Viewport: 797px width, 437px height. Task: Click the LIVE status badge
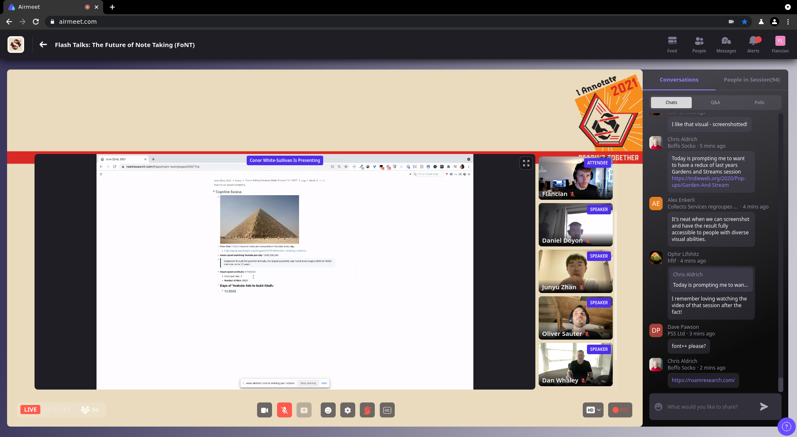point(30,410)
